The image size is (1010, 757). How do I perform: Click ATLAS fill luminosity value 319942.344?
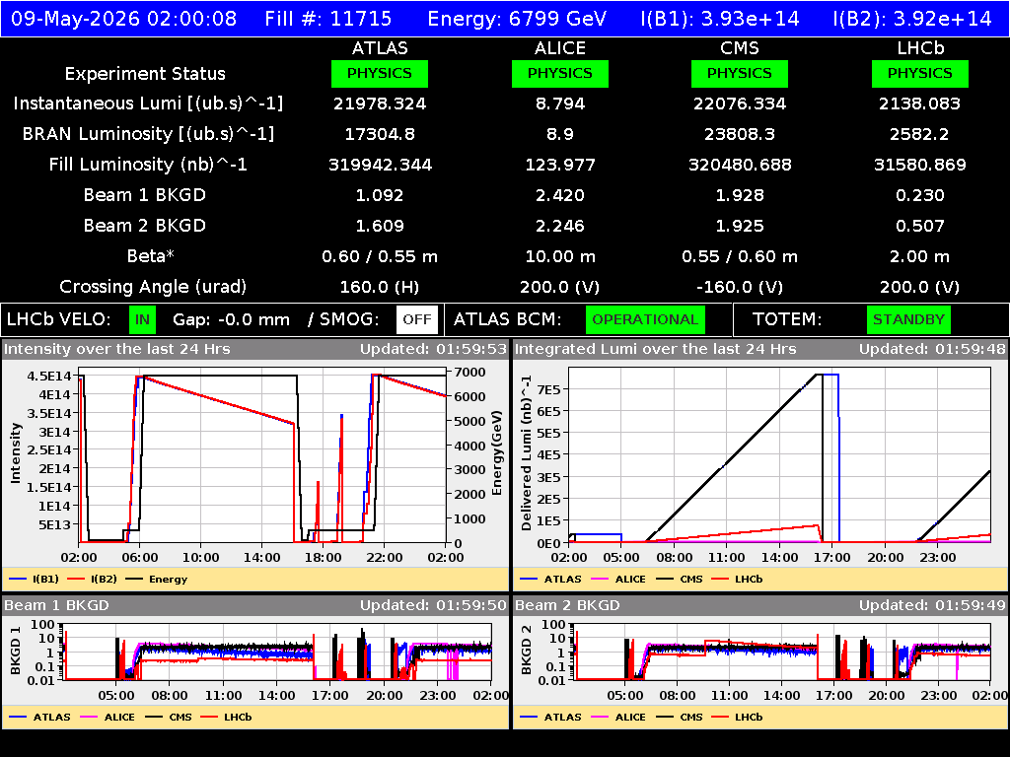click(380, 165)
